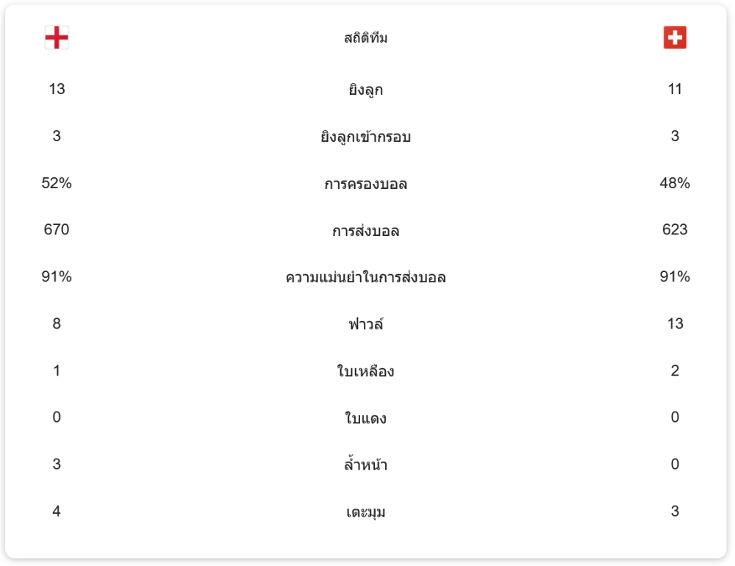
Task: Select the สถิติทีม header title
Action: tap(365, 37)
